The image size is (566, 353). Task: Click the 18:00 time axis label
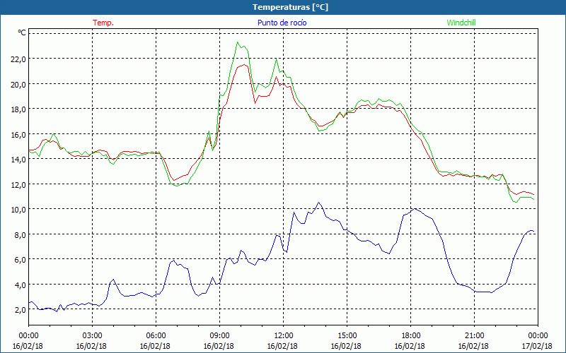(410, 335)
